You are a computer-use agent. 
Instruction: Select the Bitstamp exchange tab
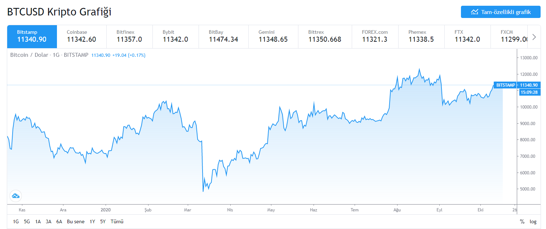(x=32, y=36)
